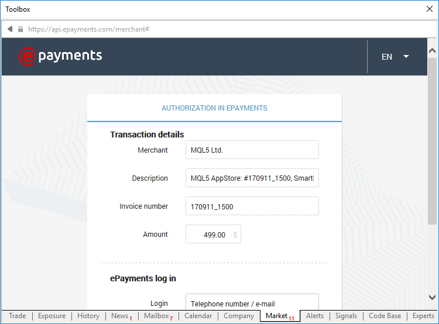Click the Merchant label

pos(153,150)
